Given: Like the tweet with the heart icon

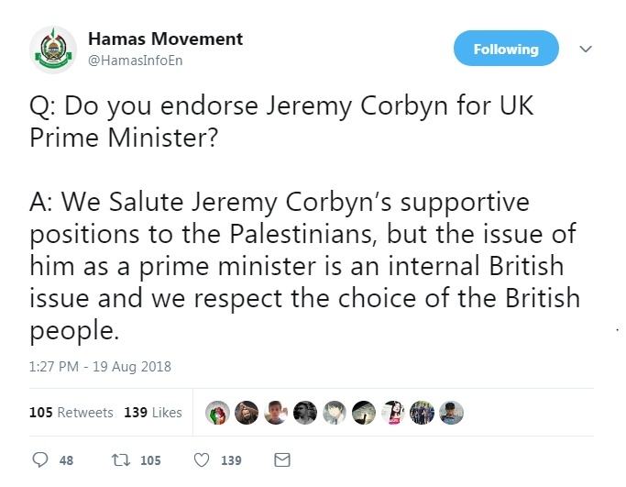Looking at the screenshot, I should coord(204,459).
